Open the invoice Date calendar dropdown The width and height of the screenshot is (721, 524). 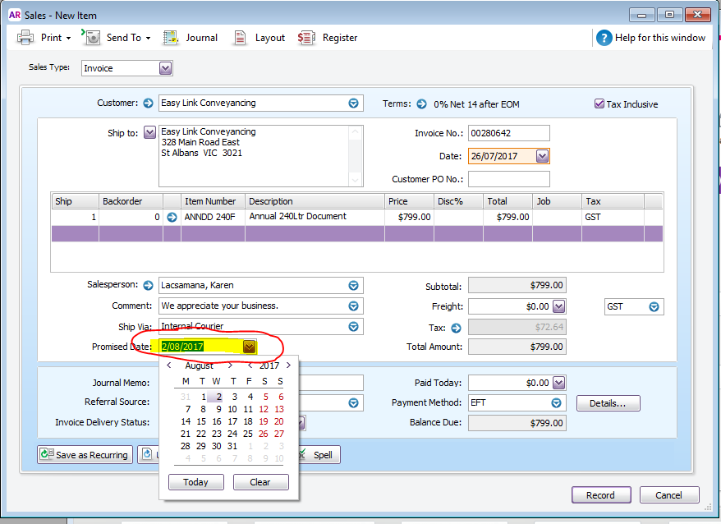point(542,156)
